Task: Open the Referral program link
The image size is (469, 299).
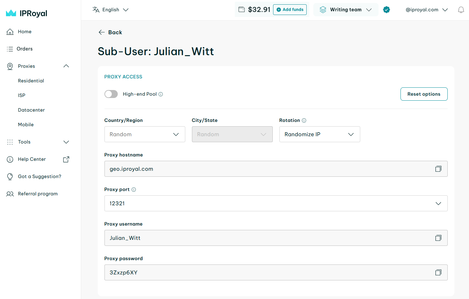Action: click(x=38, y=194)
